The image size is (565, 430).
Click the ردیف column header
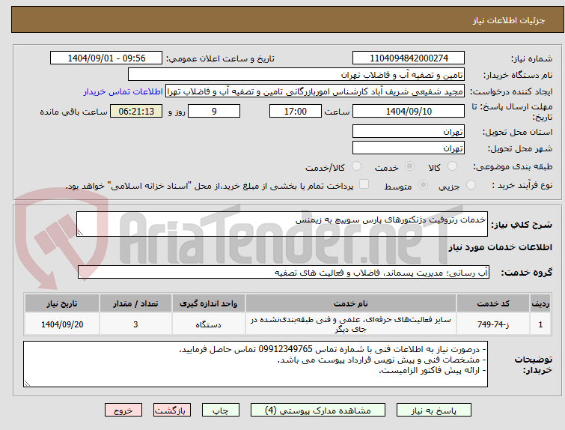click(x=540, y=303)
